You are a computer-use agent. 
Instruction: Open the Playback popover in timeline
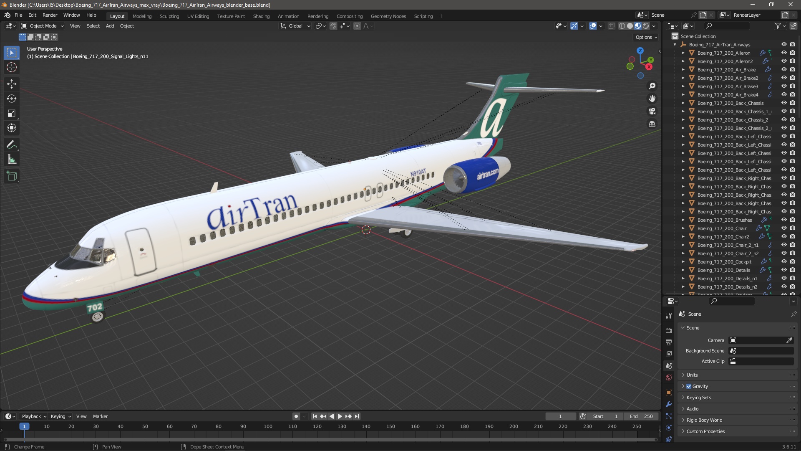[x=34, y=416]
